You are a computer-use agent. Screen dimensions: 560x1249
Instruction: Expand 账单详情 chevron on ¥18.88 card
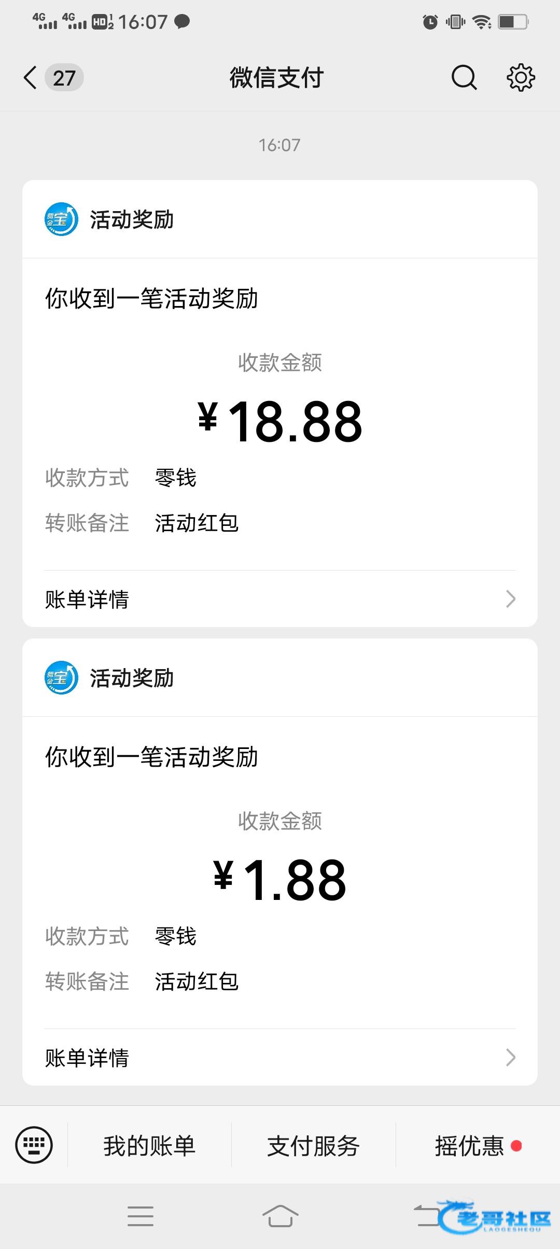click(x=511, y=599)
